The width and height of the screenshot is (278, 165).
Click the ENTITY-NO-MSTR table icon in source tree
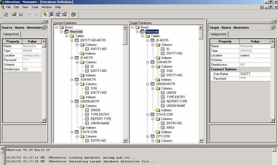point(77,40)
